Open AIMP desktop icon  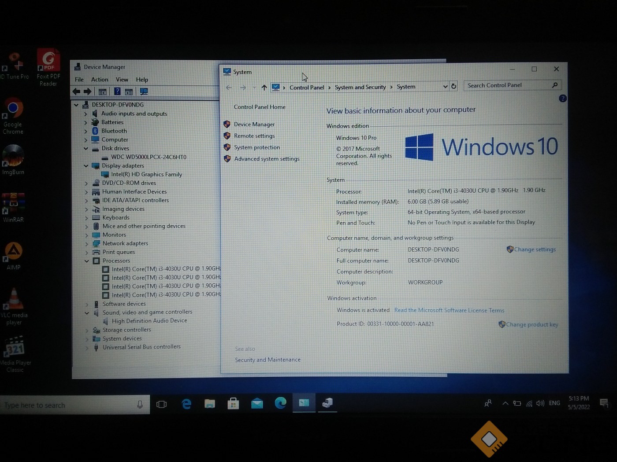click(x=14, y=255)
